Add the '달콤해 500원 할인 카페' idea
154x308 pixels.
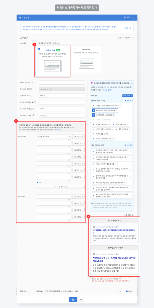(94, 139)
